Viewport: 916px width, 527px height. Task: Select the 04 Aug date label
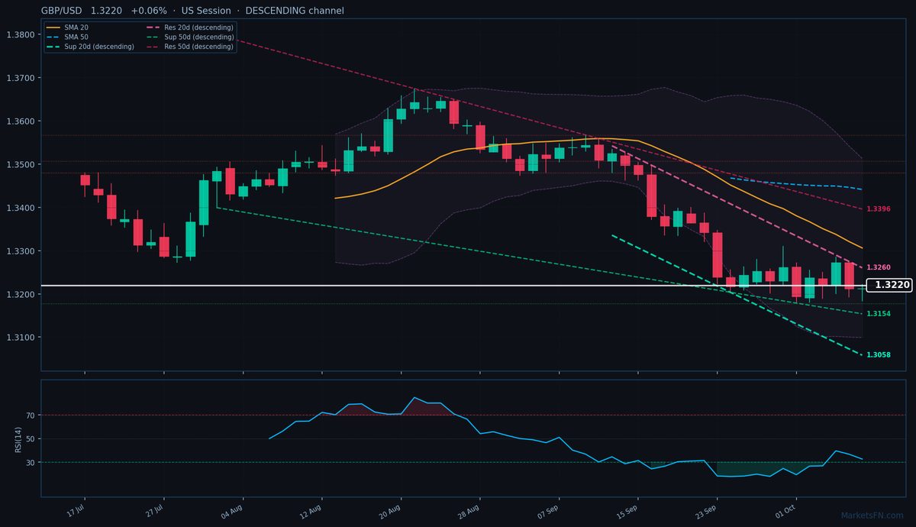(233, 510)
